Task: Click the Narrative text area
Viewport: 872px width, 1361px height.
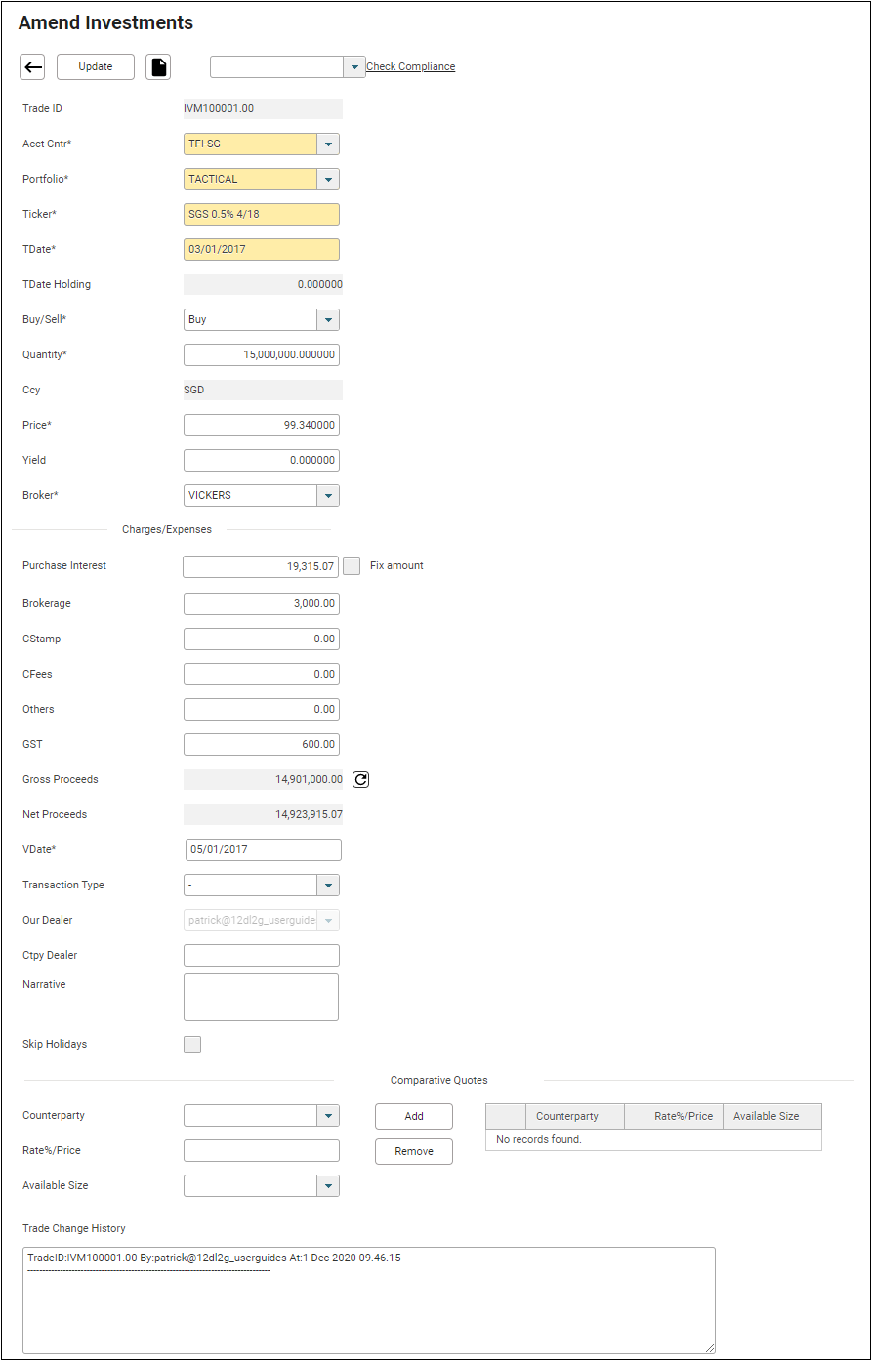Action: pos(262,998)
